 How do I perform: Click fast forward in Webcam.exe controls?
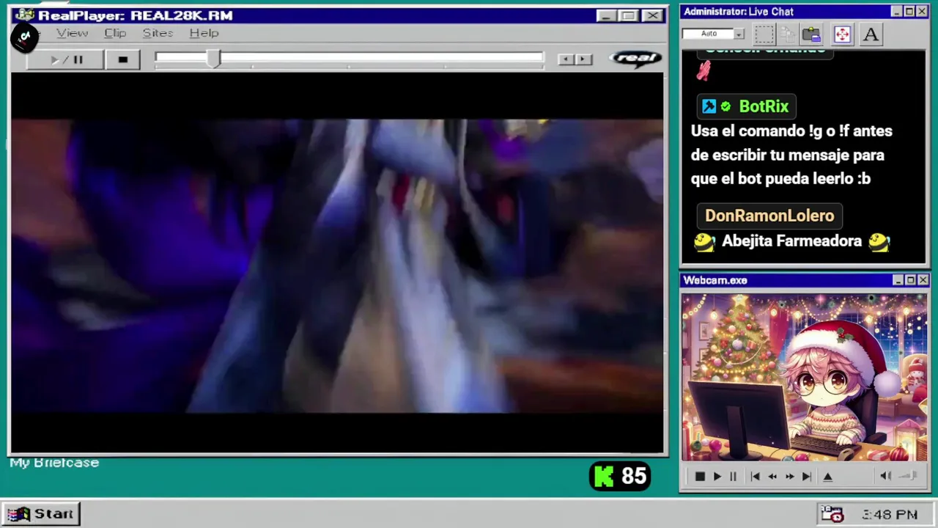(789, 477)
